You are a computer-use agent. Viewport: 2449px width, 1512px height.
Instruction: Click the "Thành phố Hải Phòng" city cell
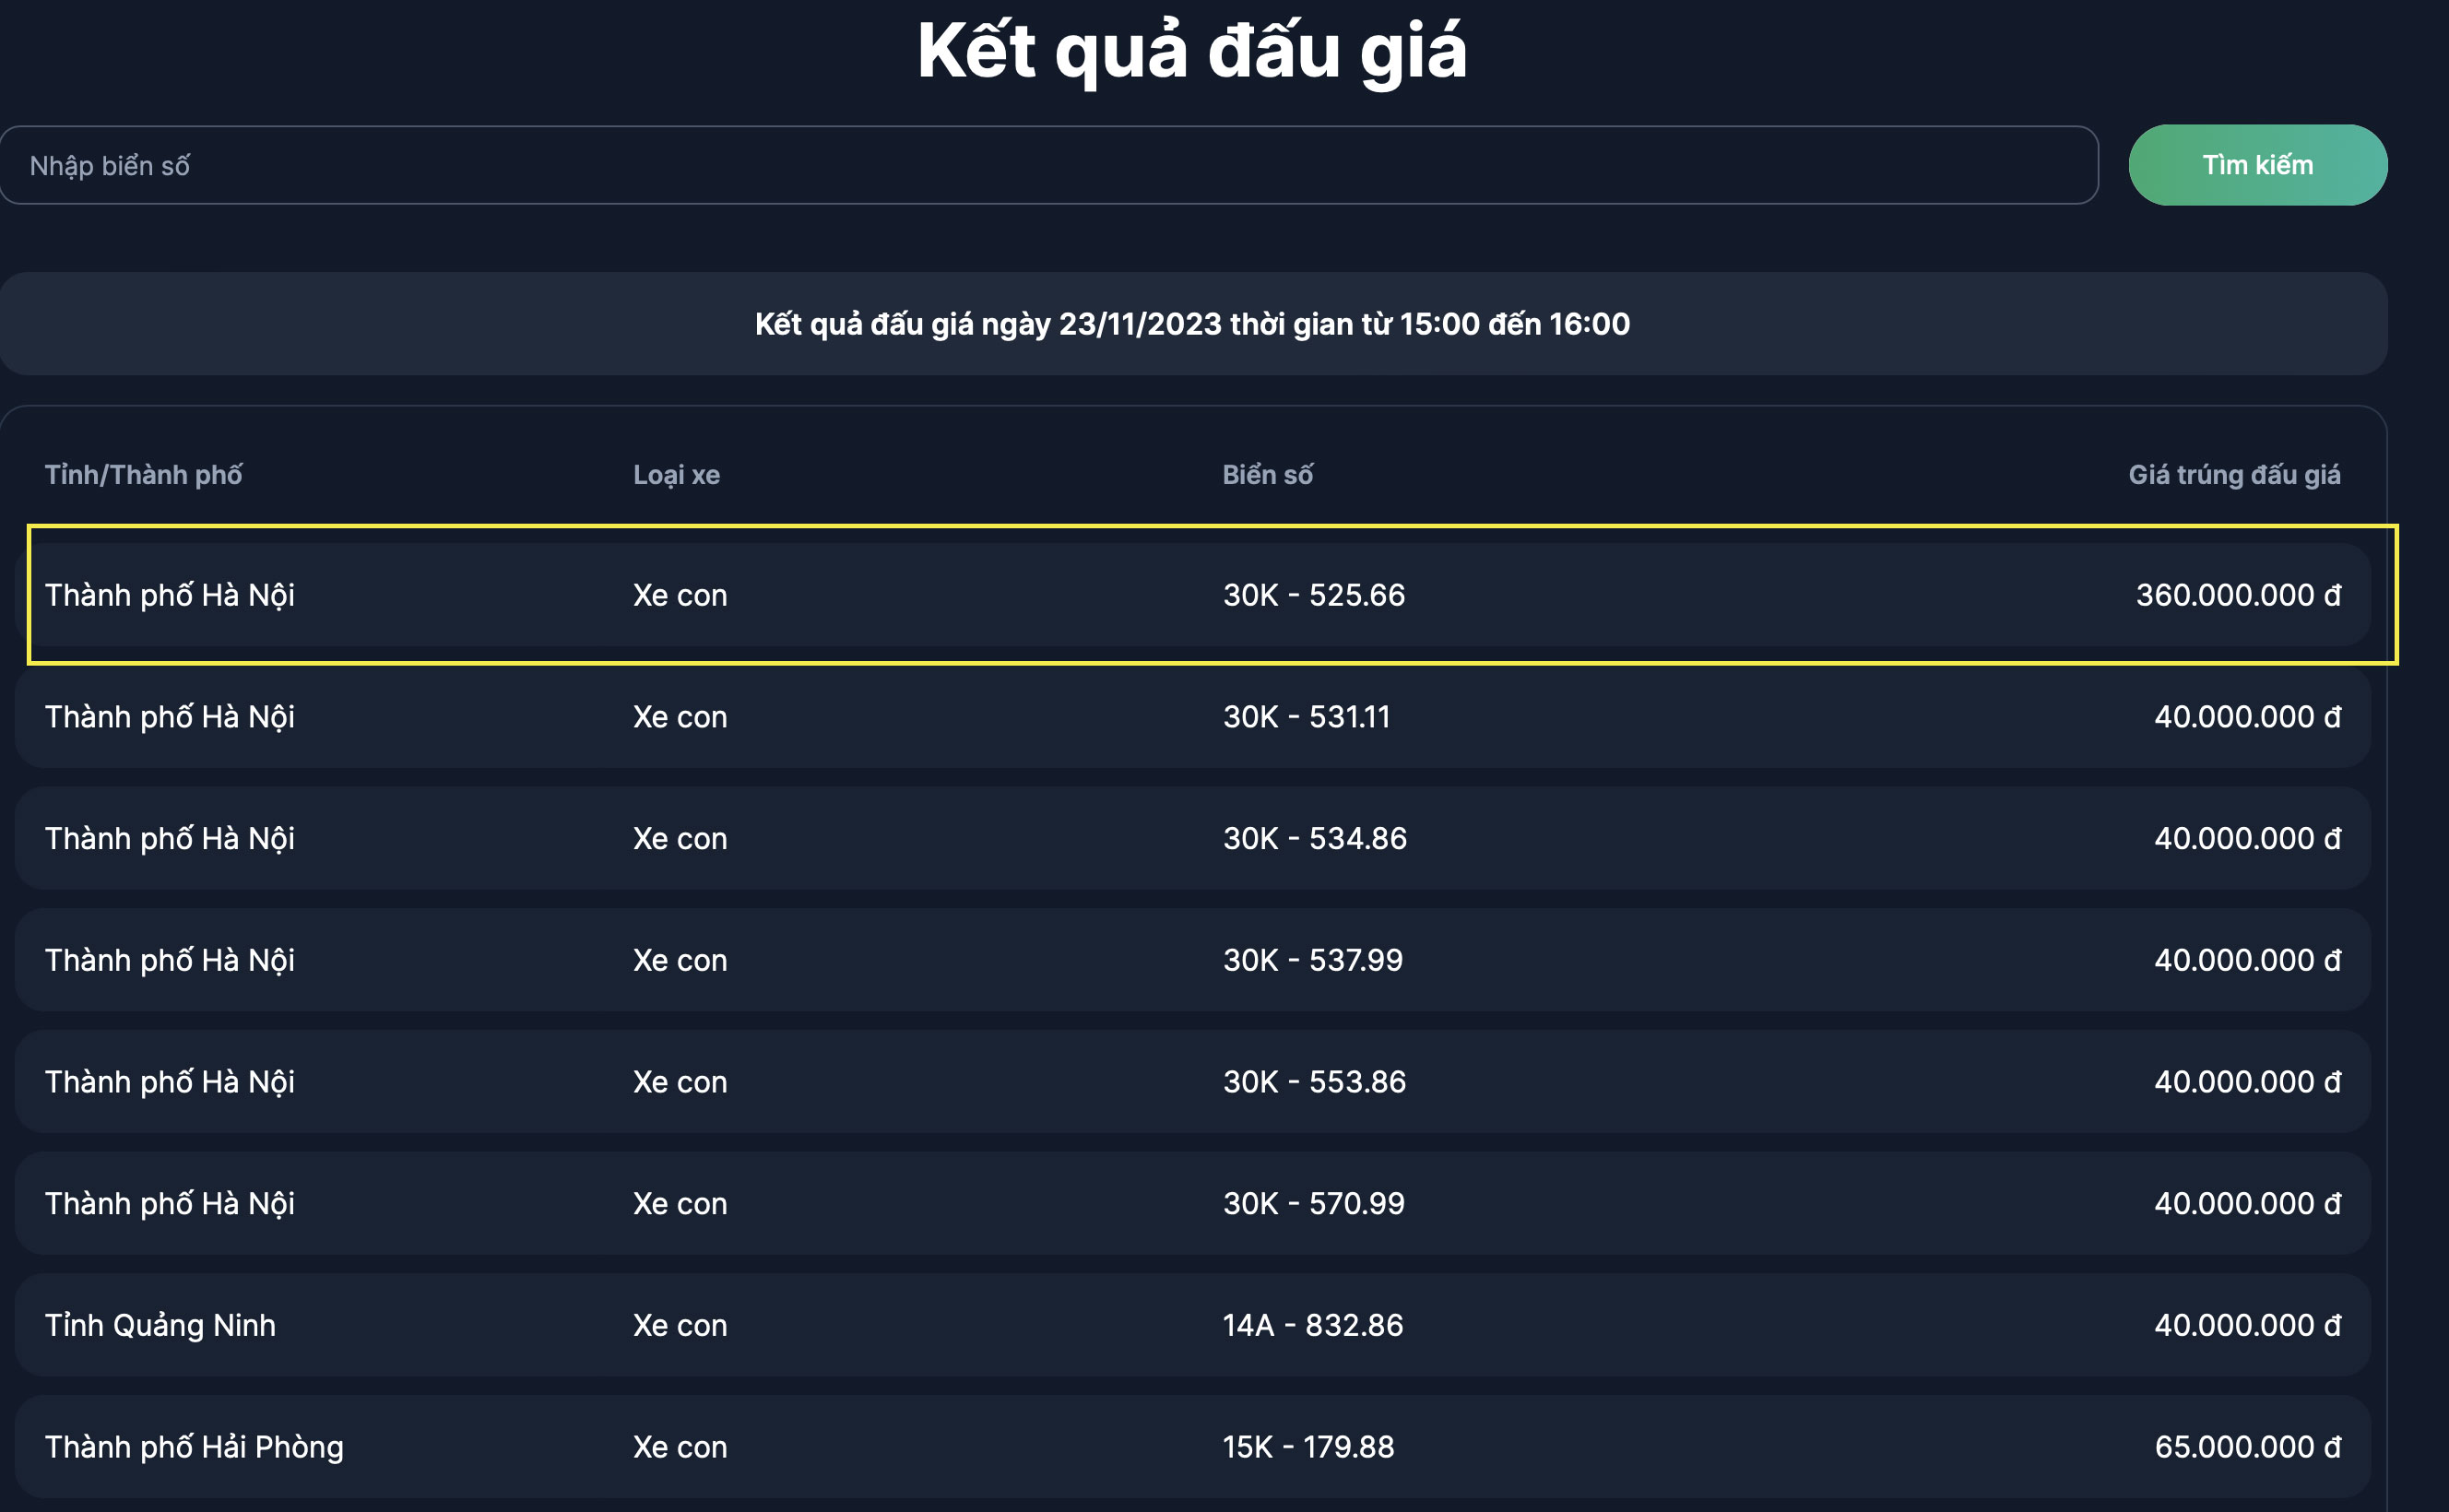click(194, 1447)
